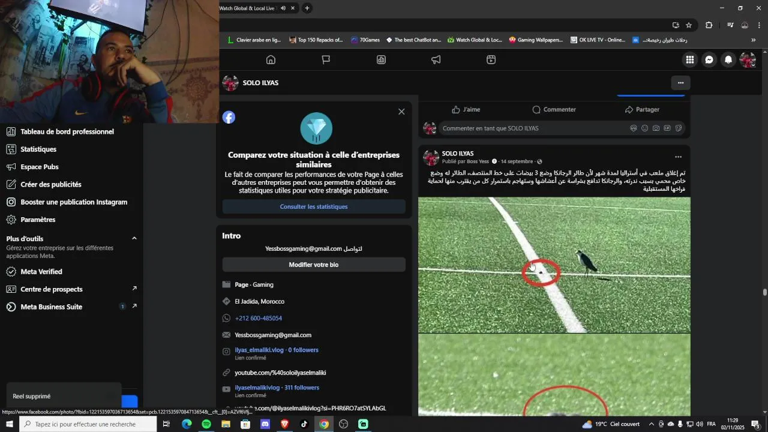
Task: Open the 14 septembre post date link
Action: (517, 161)
